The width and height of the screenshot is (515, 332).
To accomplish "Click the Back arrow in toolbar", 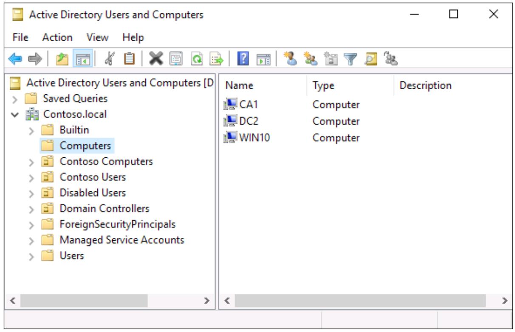I will click(x=14, y=59).
